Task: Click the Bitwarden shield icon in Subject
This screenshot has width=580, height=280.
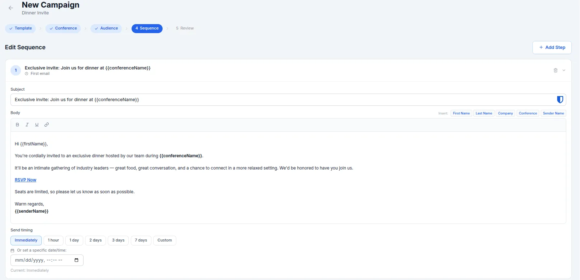Action: 560,100
